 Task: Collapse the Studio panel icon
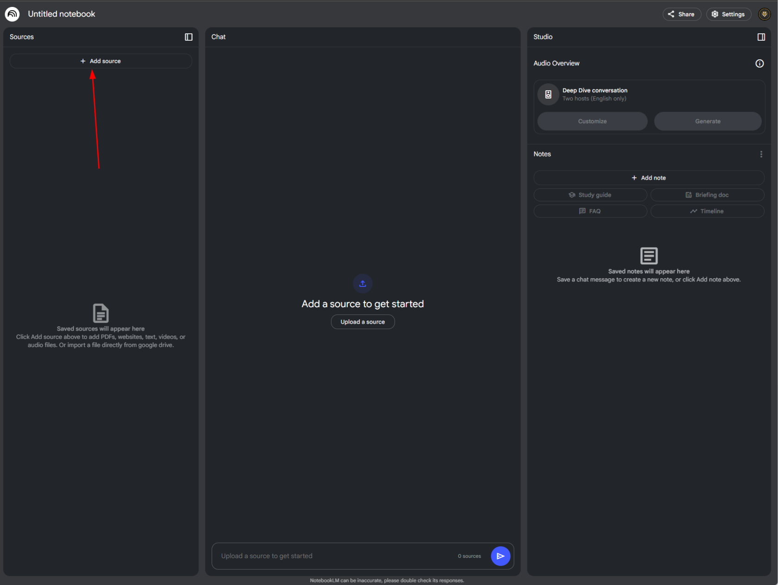[761, 37]
